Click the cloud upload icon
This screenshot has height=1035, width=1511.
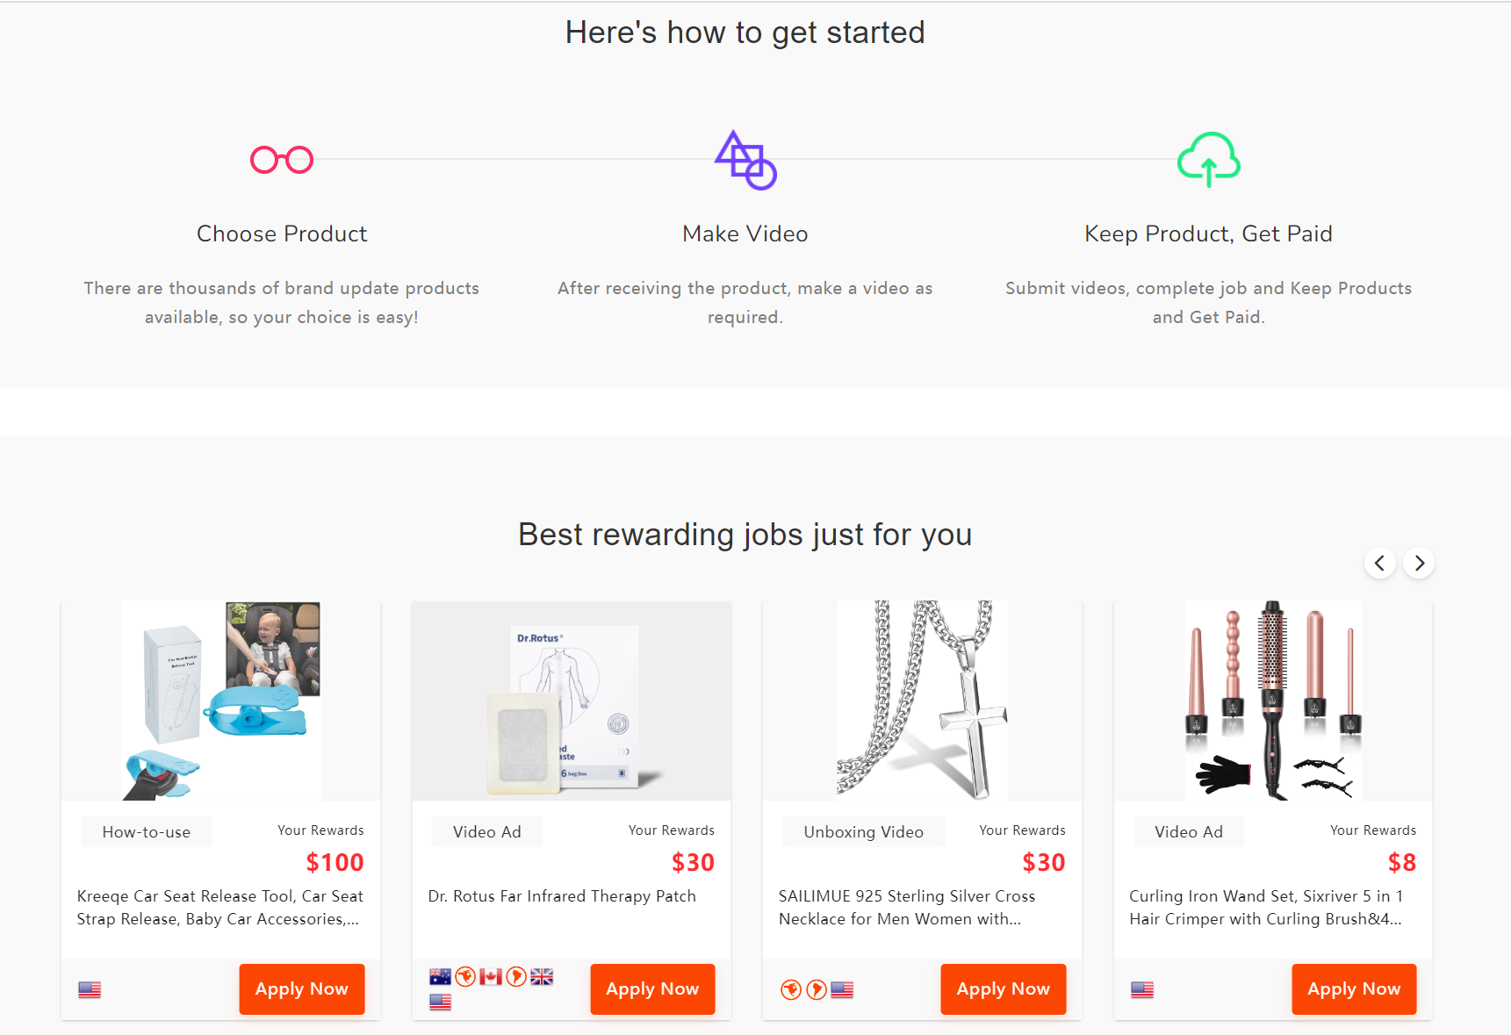coord(1208,160)
